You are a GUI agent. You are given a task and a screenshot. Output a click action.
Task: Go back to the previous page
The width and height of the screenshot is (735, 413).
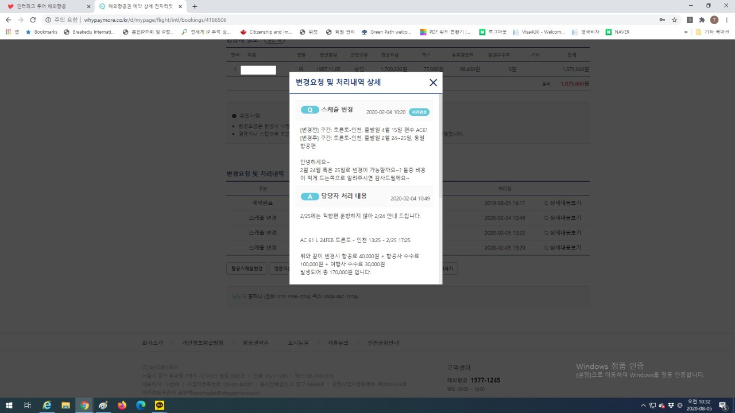tap(8, 20)
